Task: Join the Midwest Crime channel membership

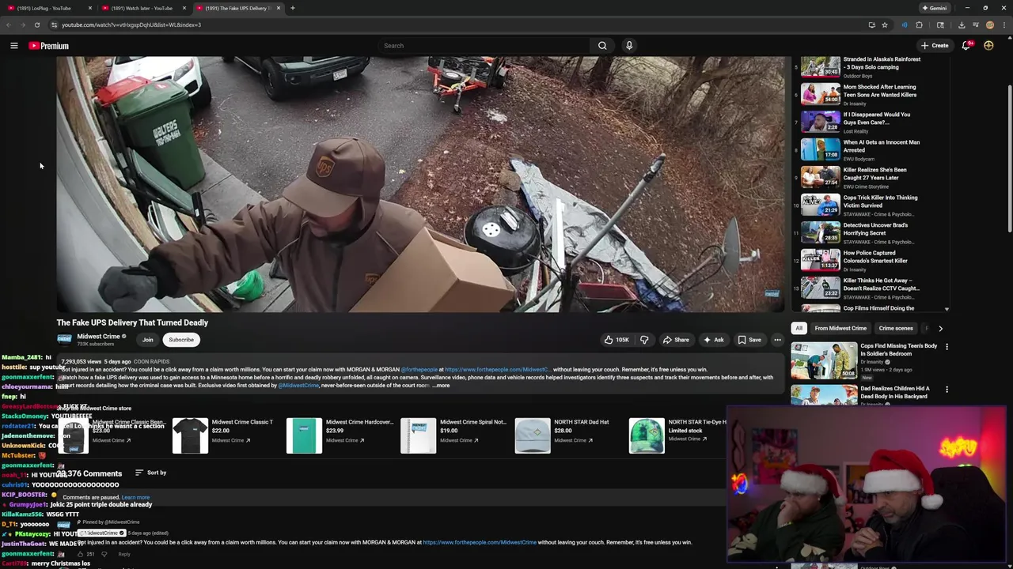Action: pyautogui.click(x=148, y=340)
